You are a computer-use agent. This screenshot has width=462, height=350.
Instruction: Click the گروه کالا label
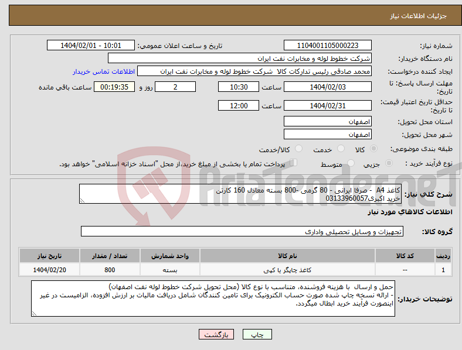pos(437,231)
